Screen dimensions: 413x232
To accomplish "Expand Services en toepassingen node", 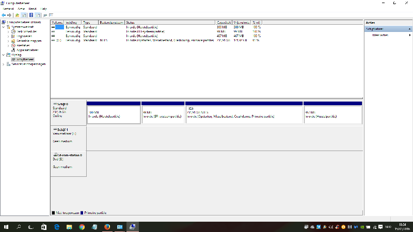I will [x=4, y=64].
